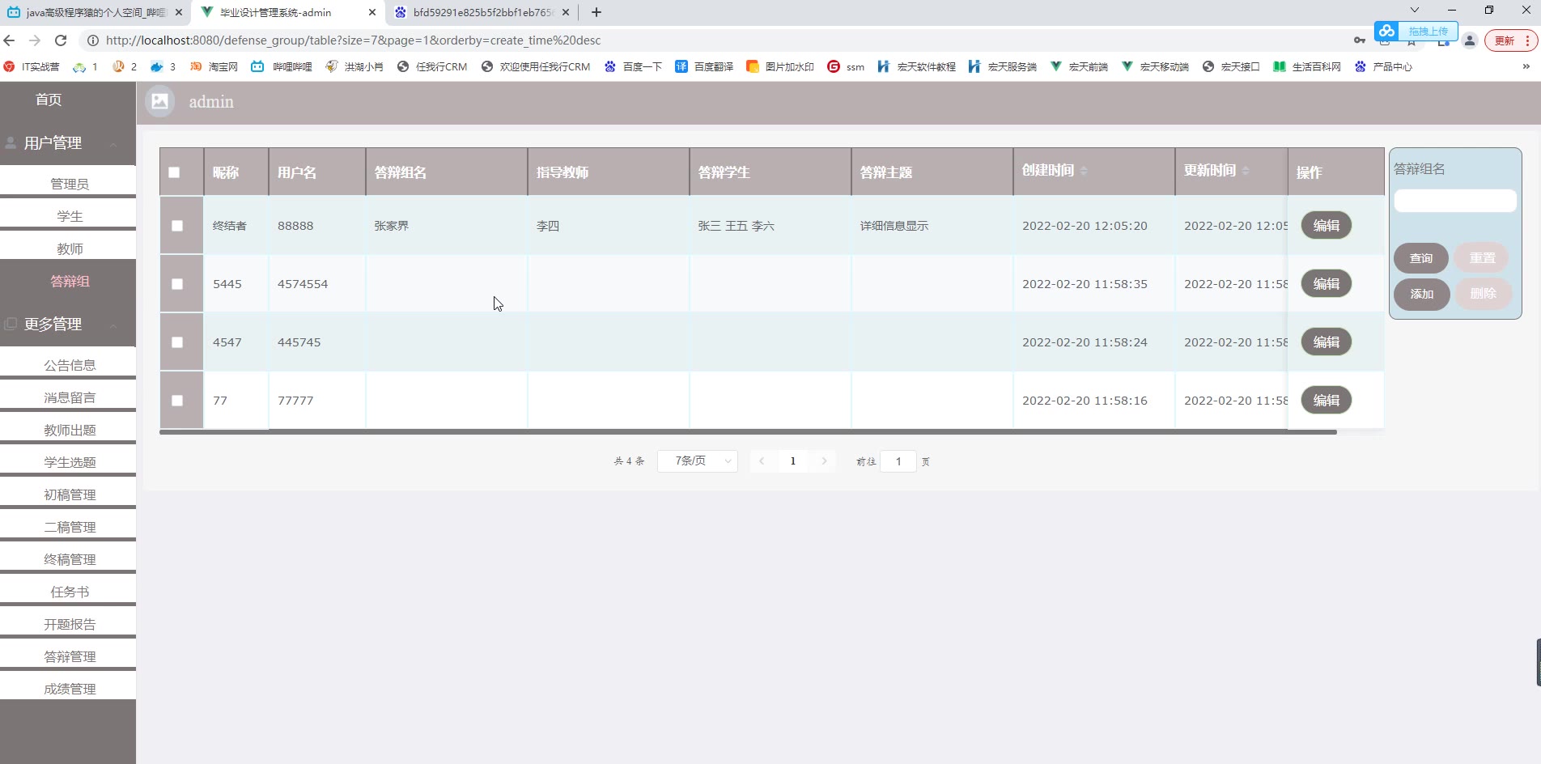1541x764 pixels.
Task: Select 管理员 in the sidebar
Action: pos(70,184)
